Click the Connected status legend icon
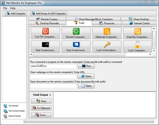Image resolution: width=159 pixels, height=125 pixels. tap(5, 106)
